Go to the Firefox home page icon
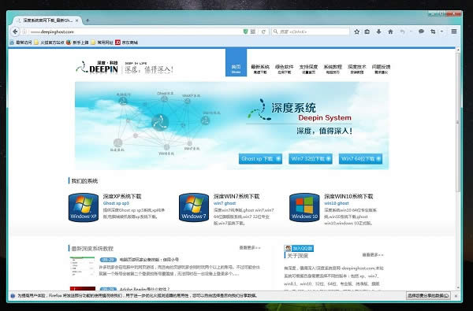The image size is (473, 311). [x=390, y=31]
